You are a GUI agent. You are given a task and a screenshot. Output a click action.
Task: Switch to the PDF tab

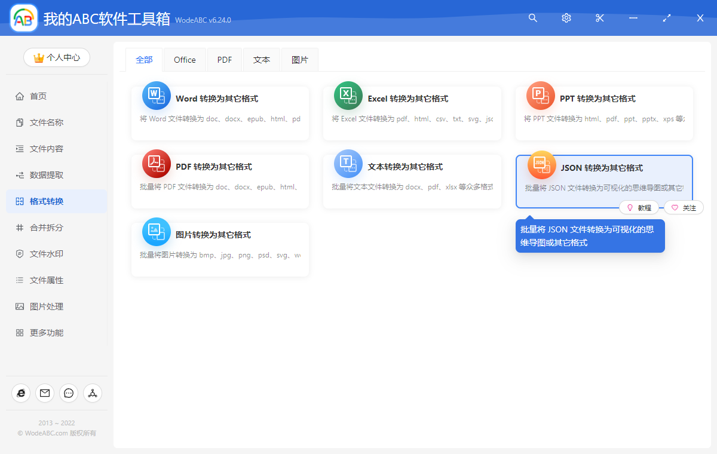click(x=224, y=59)
